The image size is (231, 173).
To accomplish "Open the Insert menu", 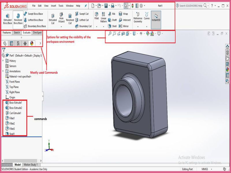I will click(x=53, y=6).
